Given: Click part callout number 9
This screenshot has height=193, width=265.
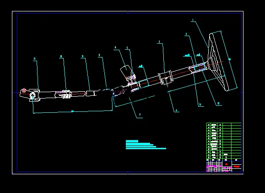Looking at the screenshot, I should [x=83, y=57].
